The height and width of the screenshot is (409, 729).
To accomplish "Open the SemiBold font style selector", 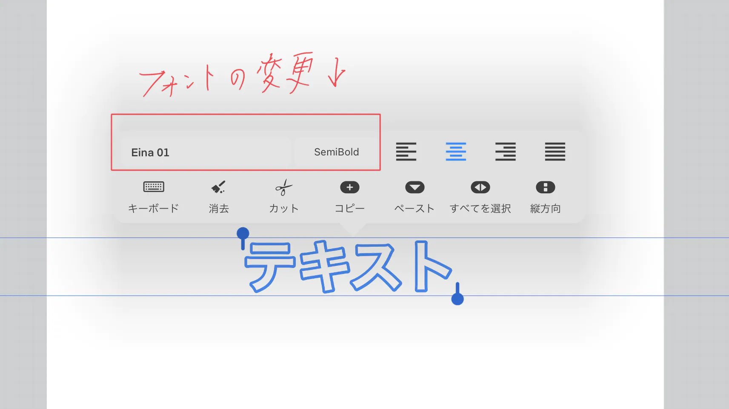I will pyautogui.click(x=336, y=152).
